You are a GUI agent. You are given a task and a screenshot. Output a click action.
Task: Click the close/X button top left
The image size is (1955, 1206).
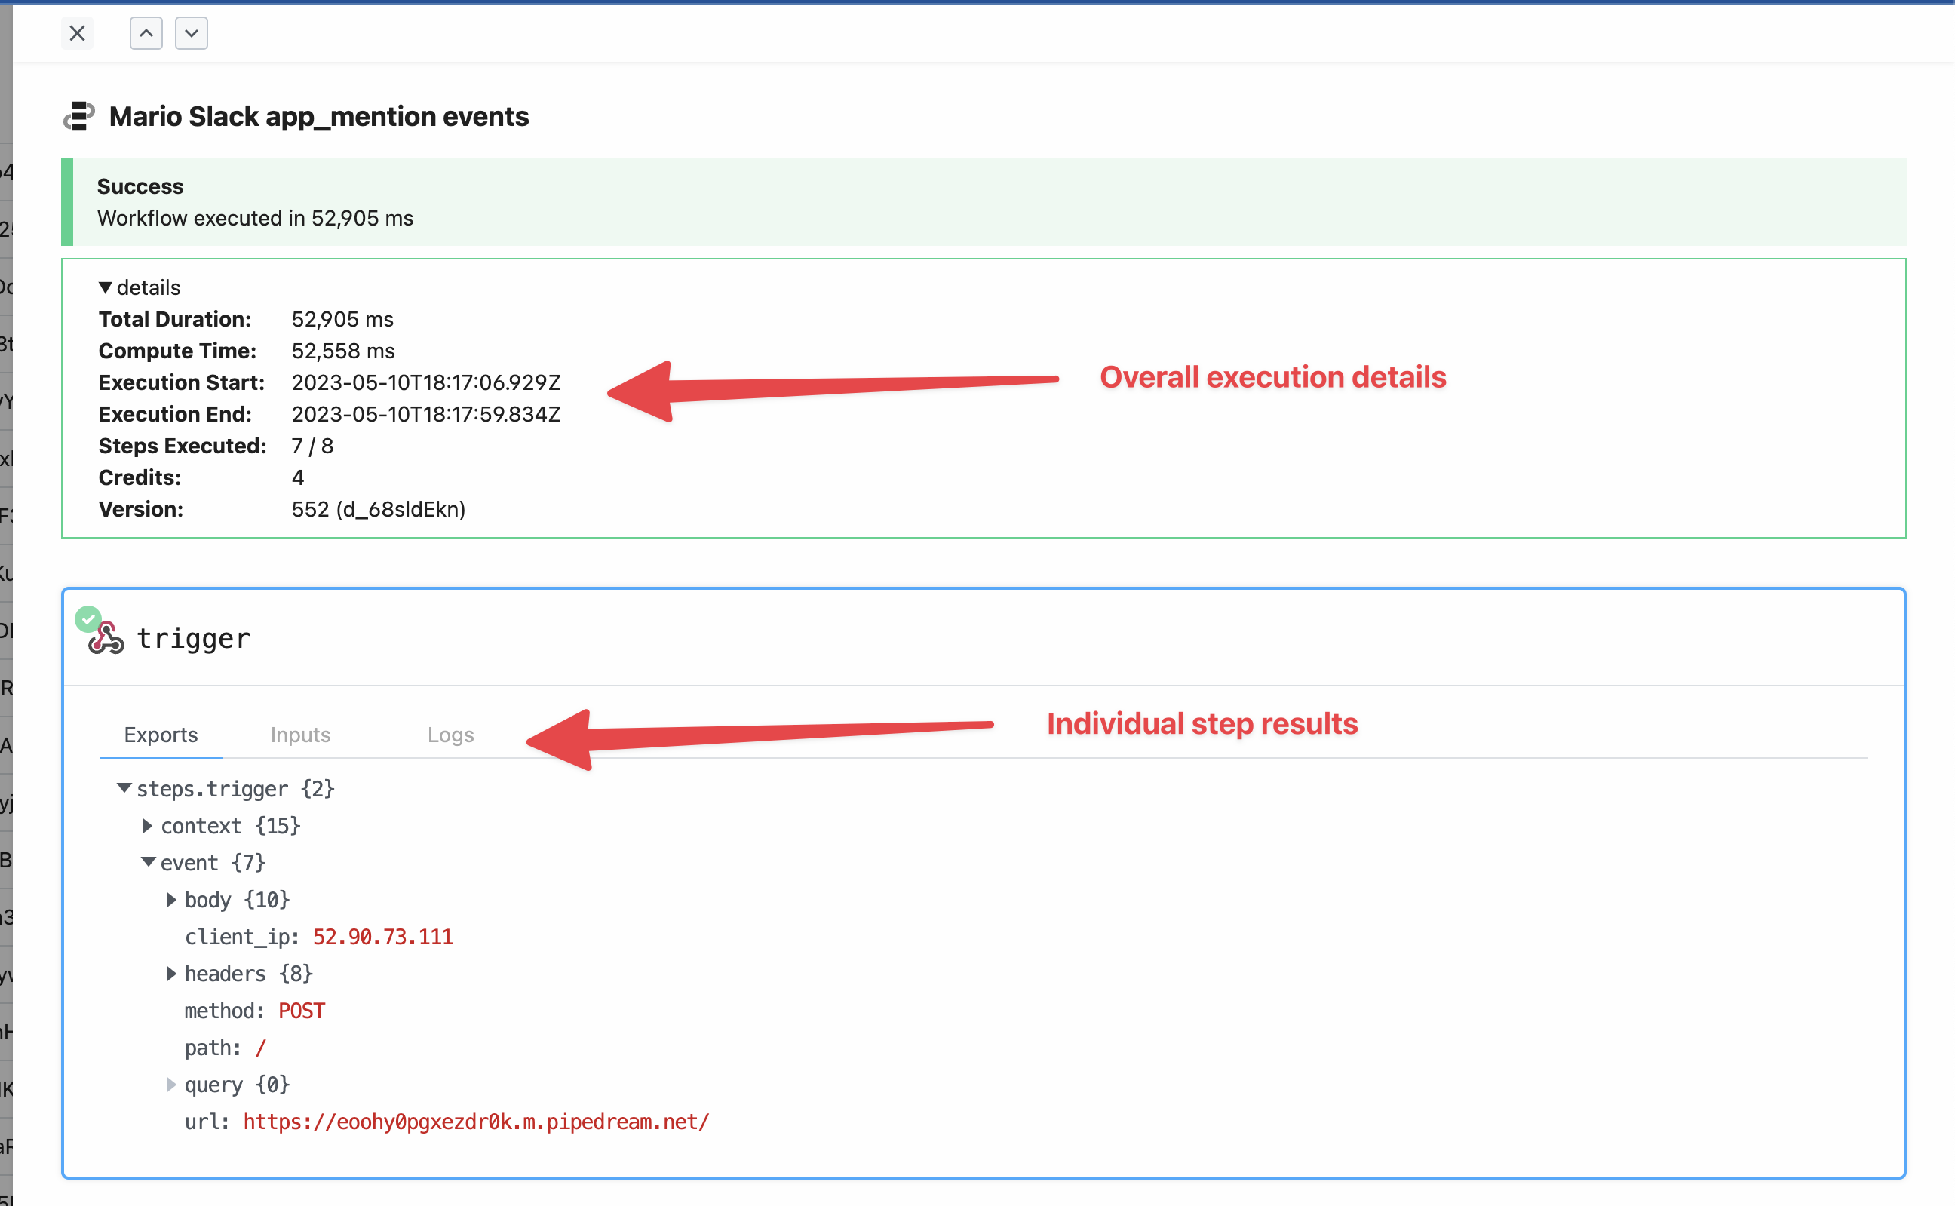pos(77,32)
